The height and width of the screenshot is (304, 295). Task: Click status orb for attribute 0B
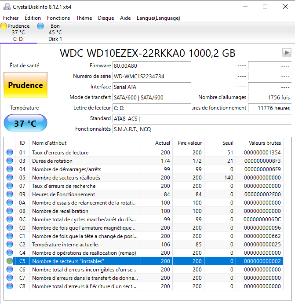pos(10,211)
